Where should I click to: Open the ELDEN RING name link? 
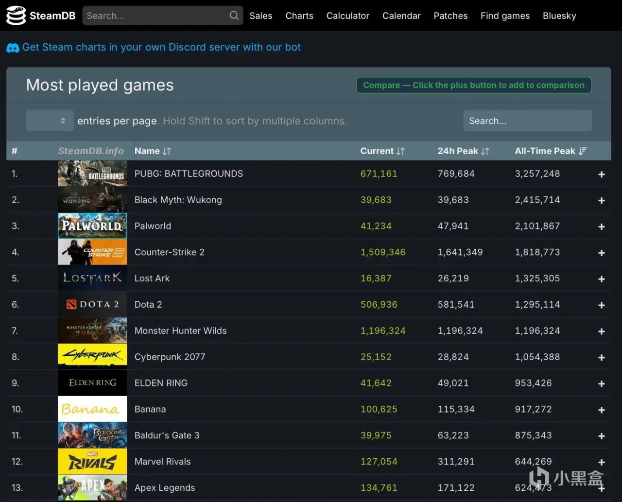tap(161, 383)
